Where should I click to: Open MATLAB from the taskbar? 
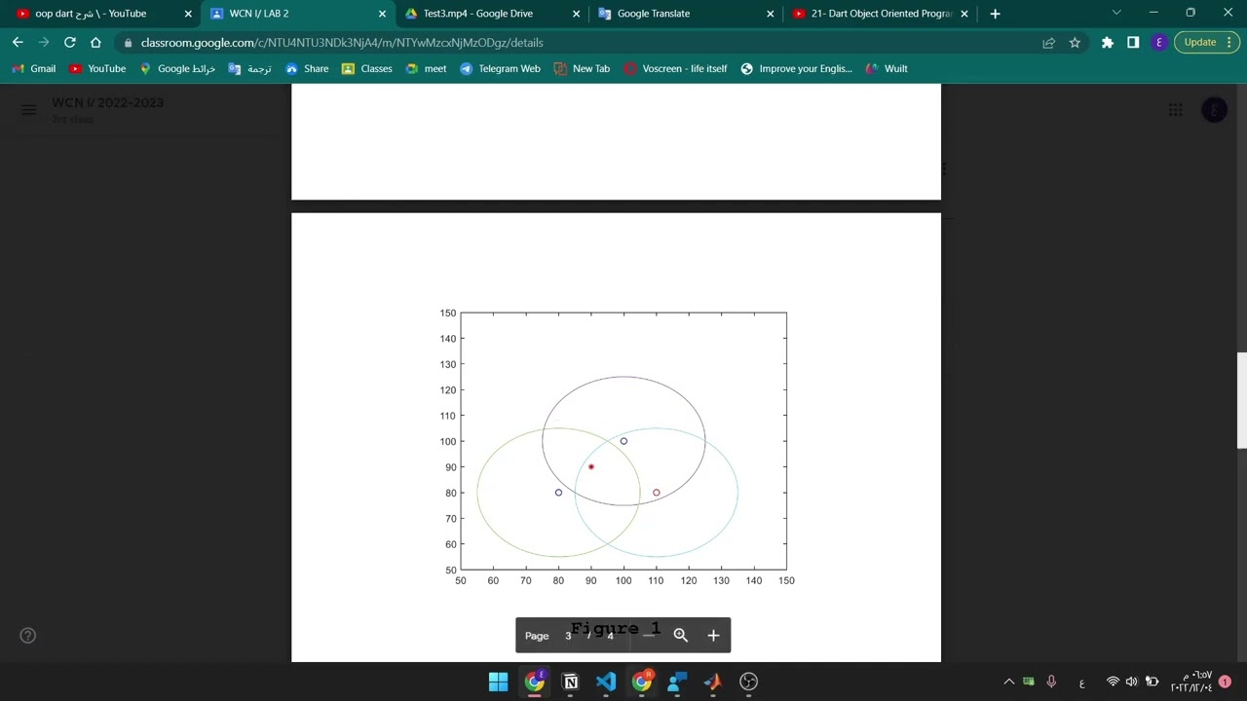713,682
